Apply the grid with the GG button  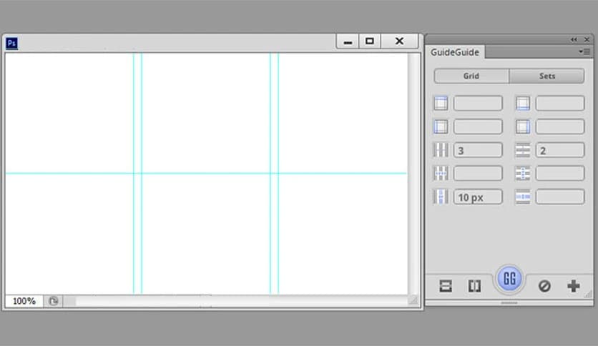tap(509, 279)
